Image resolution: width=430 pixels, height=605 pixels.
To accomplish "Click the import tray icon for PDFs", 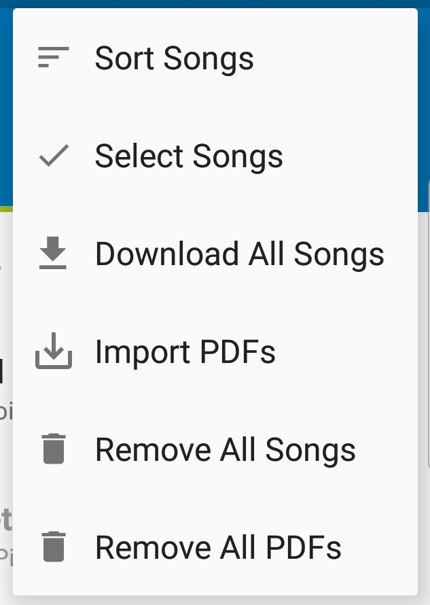I will point(54,351).
